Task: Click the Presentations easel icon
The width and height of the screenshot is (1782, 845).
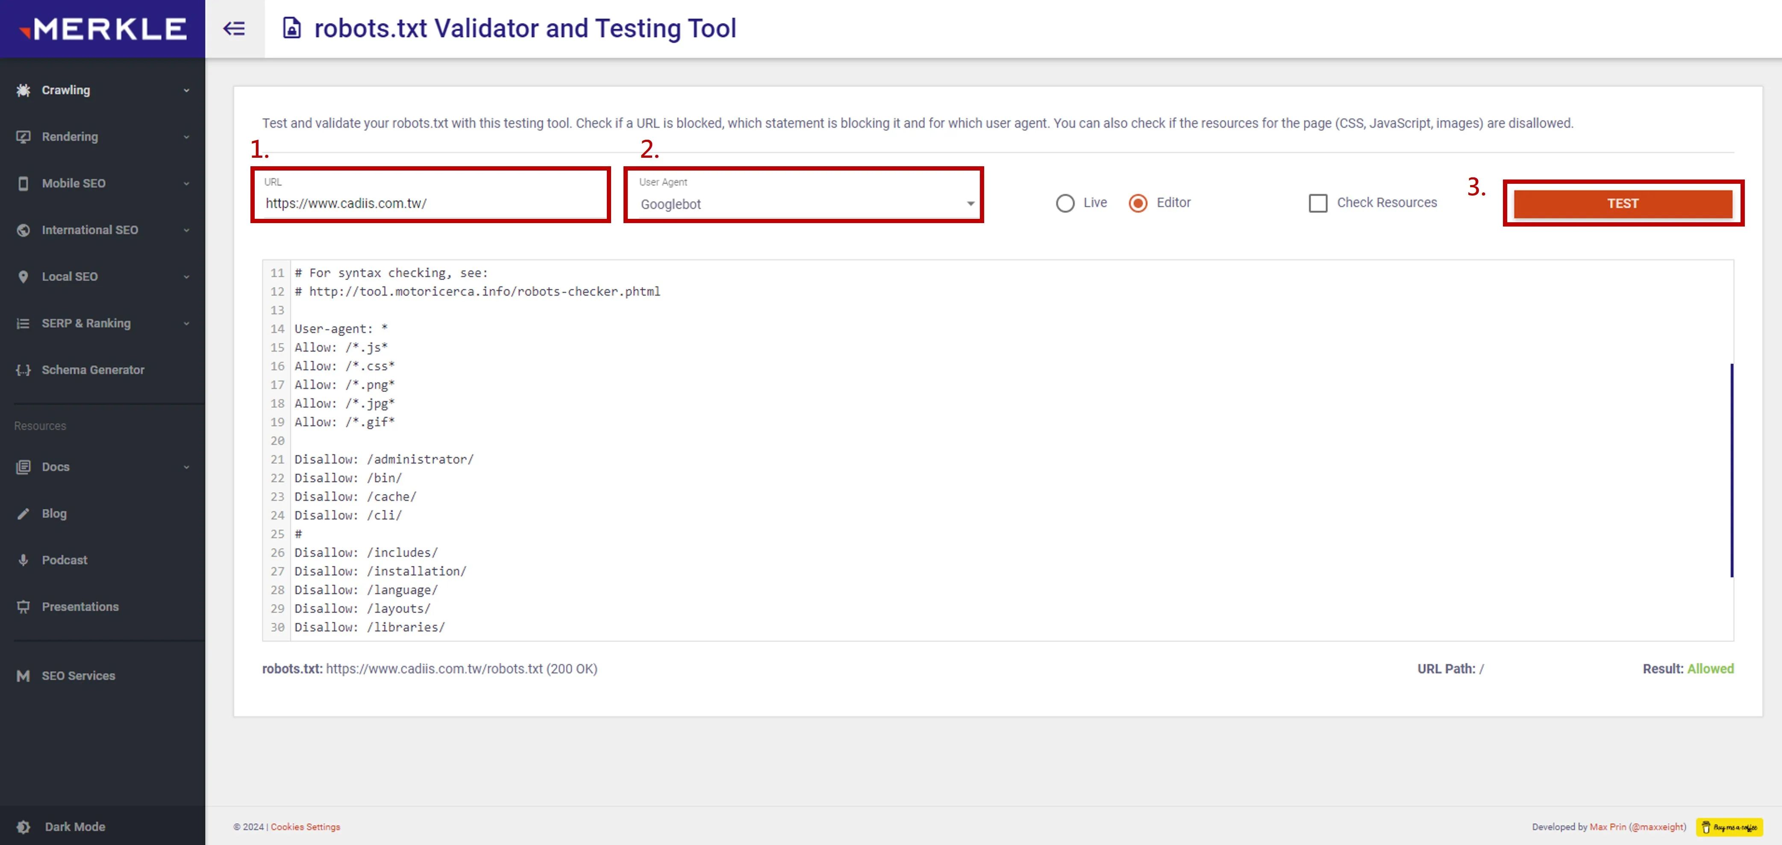Action: click(x=24, y=606)
